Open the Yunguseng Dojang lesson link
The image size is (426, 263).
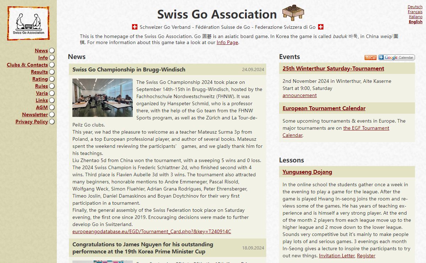pos(307,172)
